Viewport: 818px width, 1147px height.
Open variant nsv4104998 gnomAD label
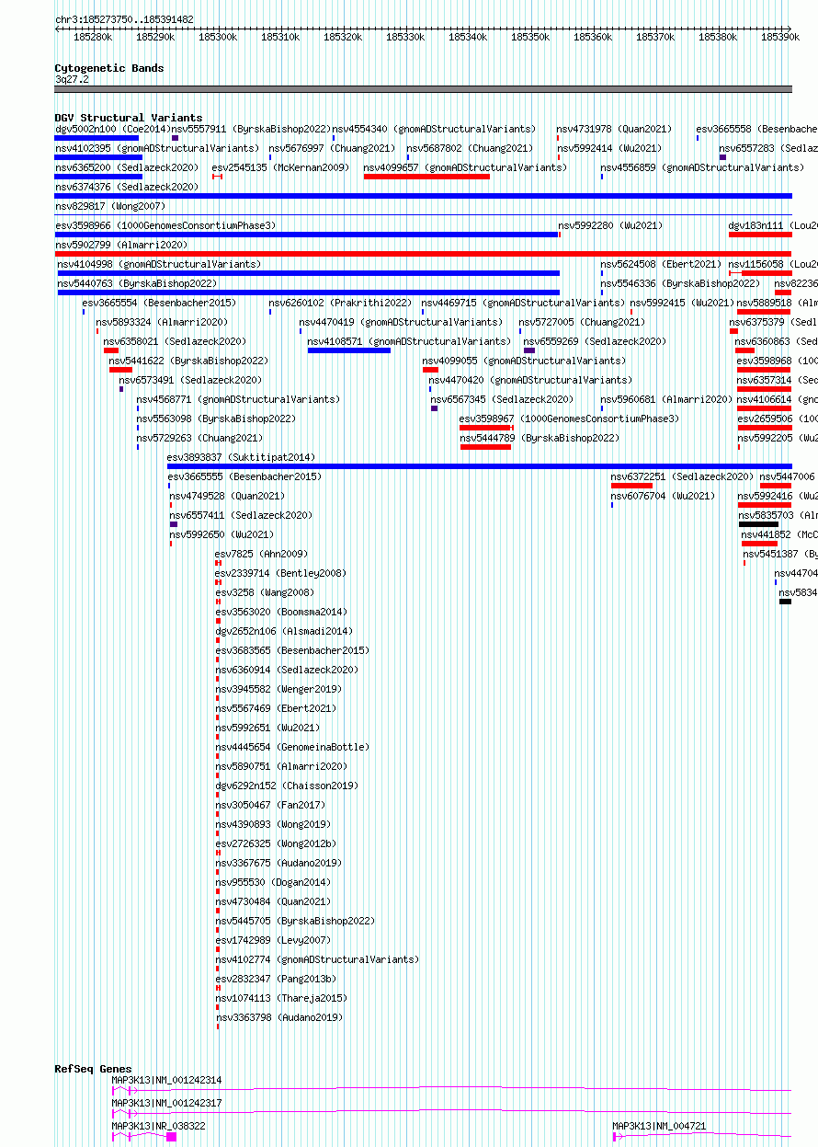[160, 264]
